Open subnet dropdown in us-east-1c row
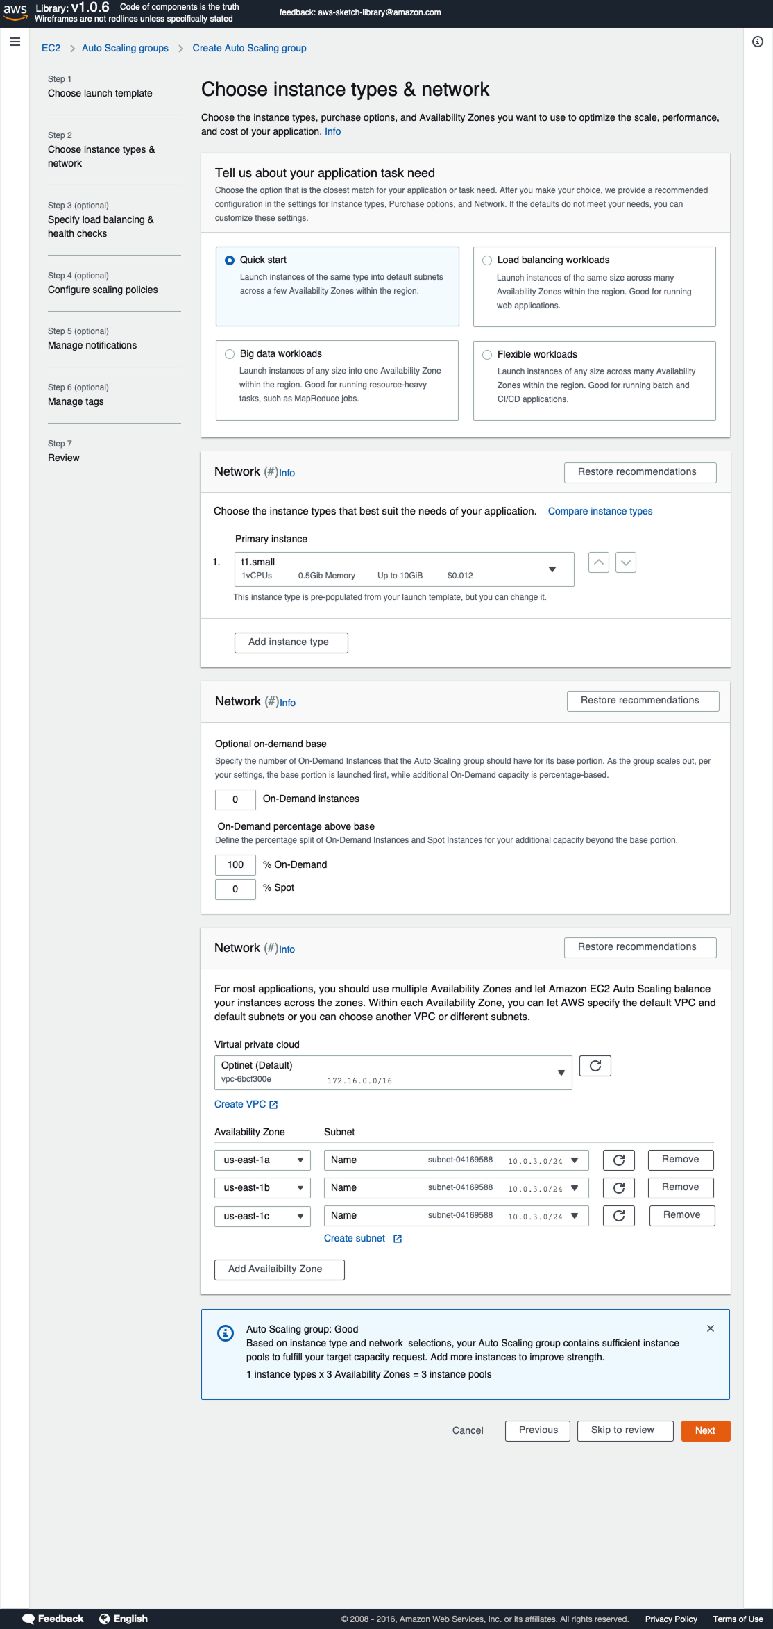773x1629 pixels. pyautogui.click(x=457, y=1216)
